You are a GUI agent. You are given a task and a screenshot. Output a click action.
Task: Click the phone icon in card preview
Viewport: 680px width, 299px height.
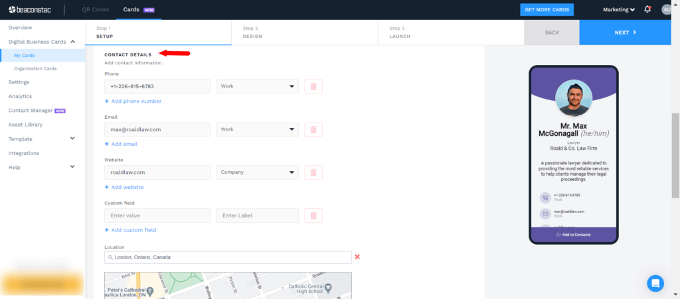point(545,198)
